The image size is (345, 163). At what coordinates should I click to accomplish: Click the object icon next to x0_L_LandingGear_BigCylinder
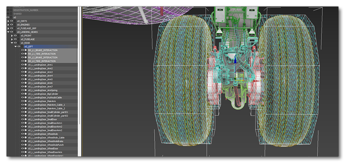[x=26, y=94]
